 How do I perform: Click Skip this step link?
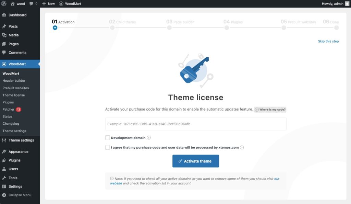328,41
